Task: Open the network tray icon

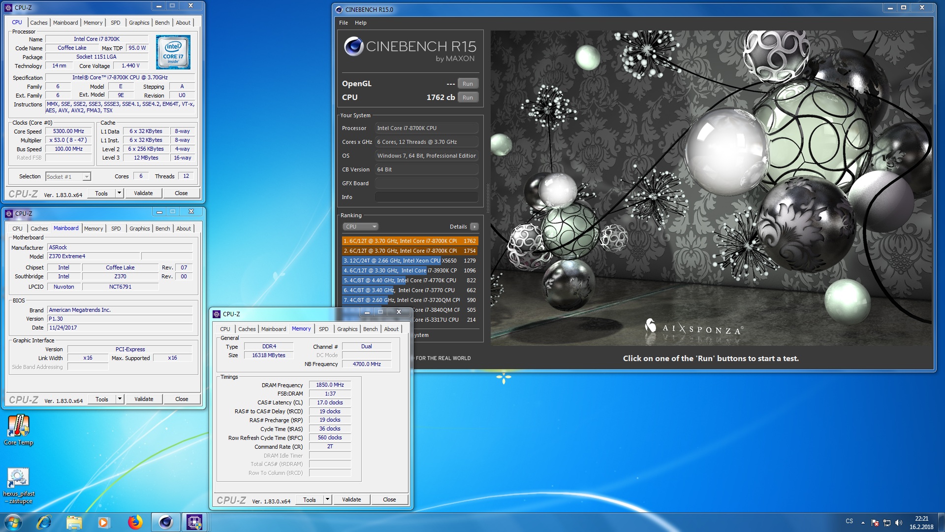Action: point(887,522)
